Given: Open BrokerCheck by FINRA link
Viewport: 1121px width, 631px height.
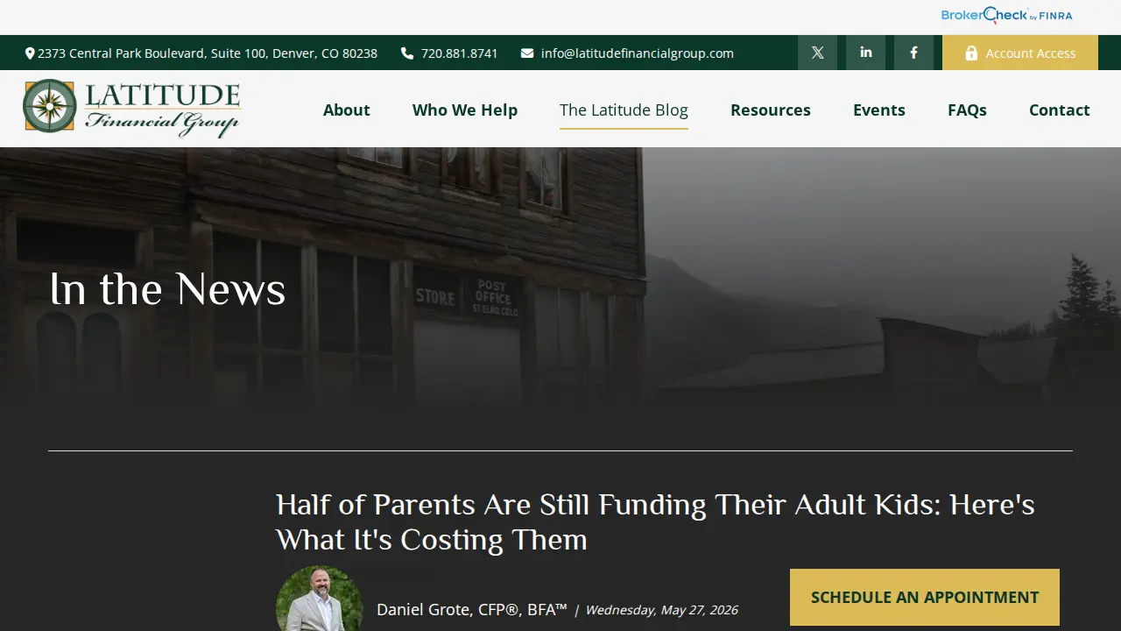Looking at the screenshot, I should click(1006, 15).
